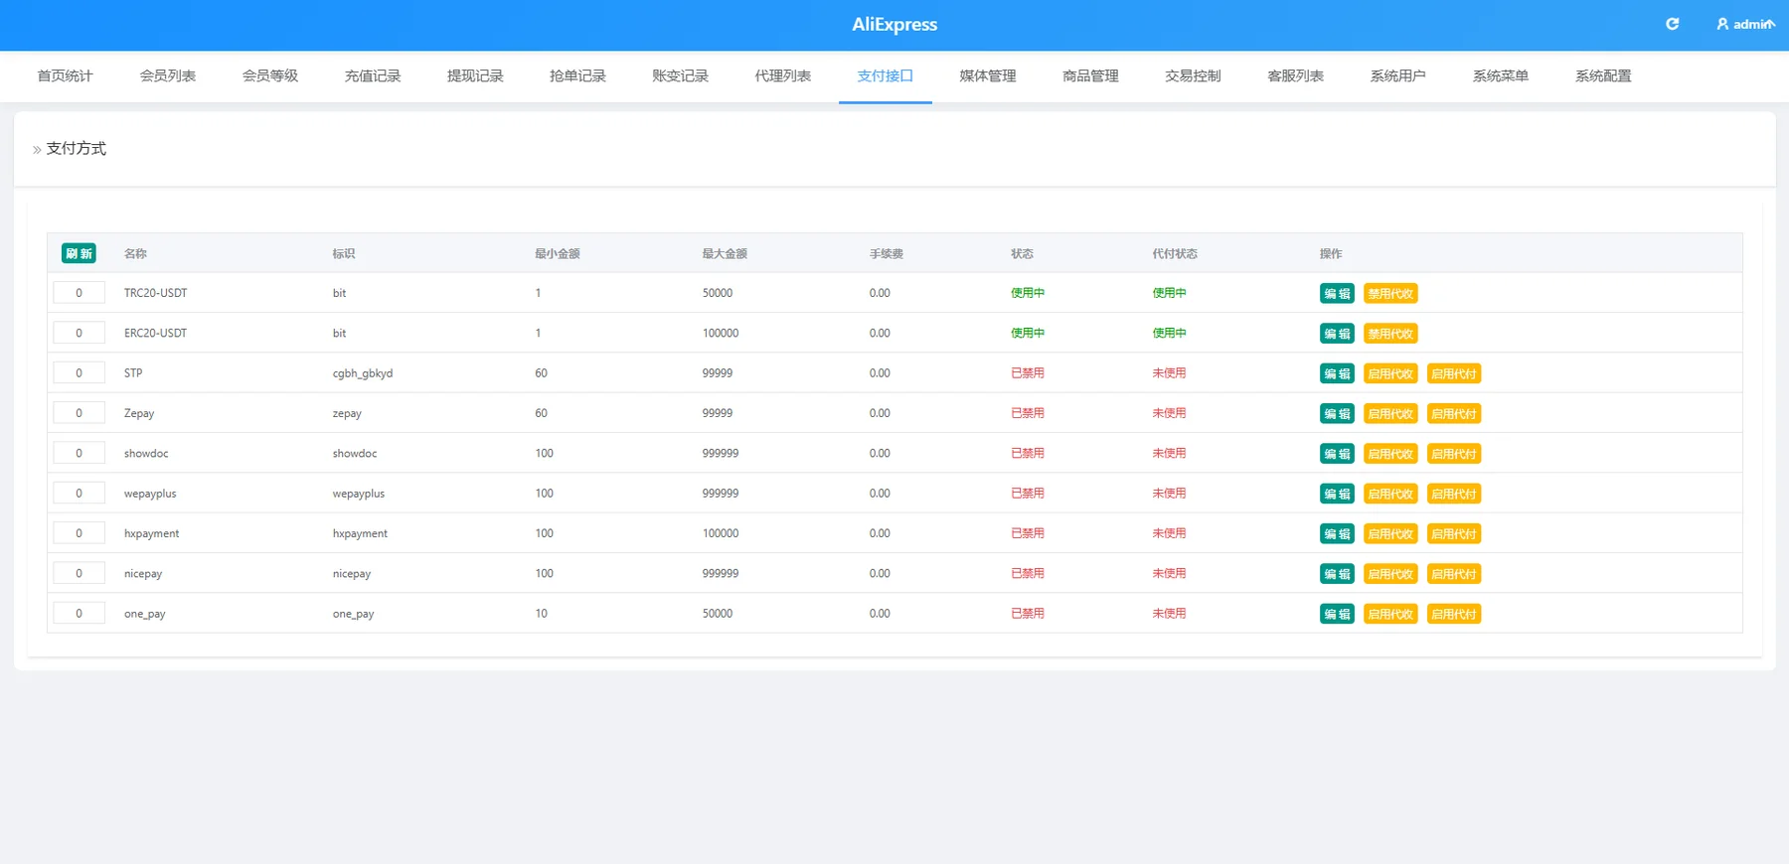Click the sort-order input of the nicepay row
1789x864 pixels.
80,573
